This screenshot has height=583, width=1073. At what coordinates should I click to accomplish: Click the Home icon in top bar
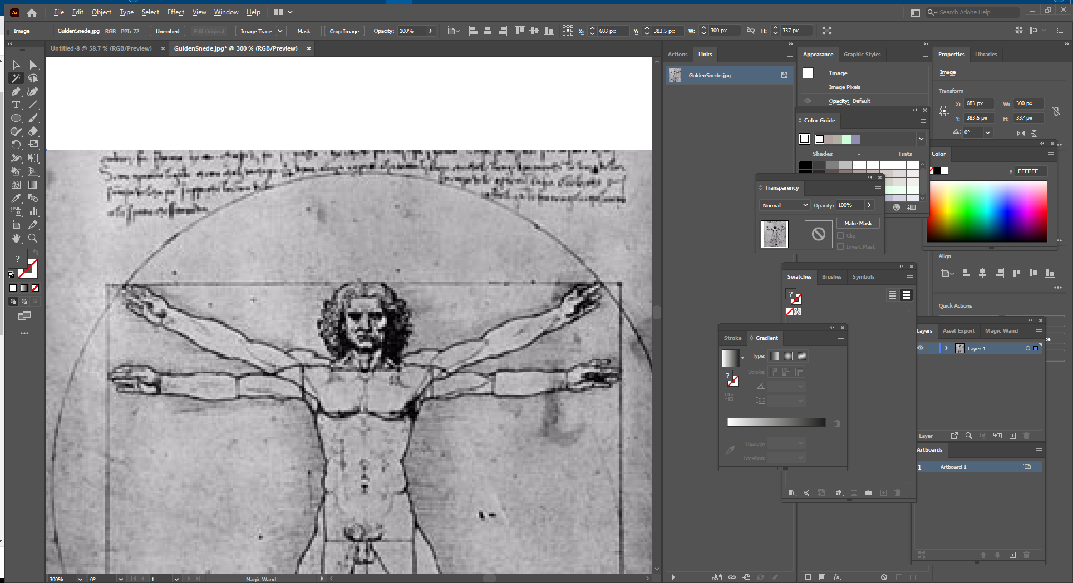point(32,12)
